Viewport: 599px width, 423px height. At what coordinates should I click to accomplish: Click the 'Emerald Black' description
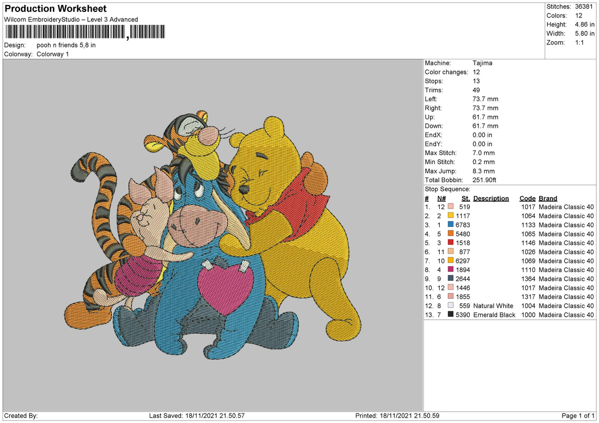pyautogui.click(x=494, y=315)
